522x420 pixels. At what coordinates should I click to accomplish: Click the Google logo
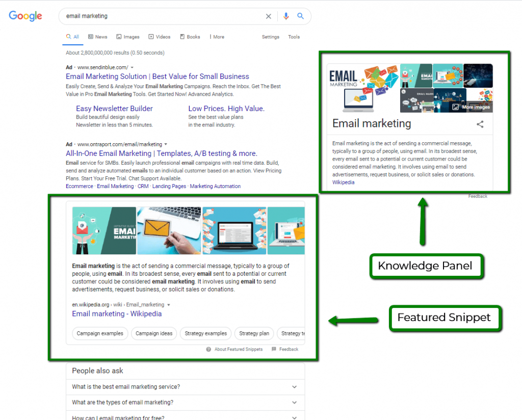point(25,16)
